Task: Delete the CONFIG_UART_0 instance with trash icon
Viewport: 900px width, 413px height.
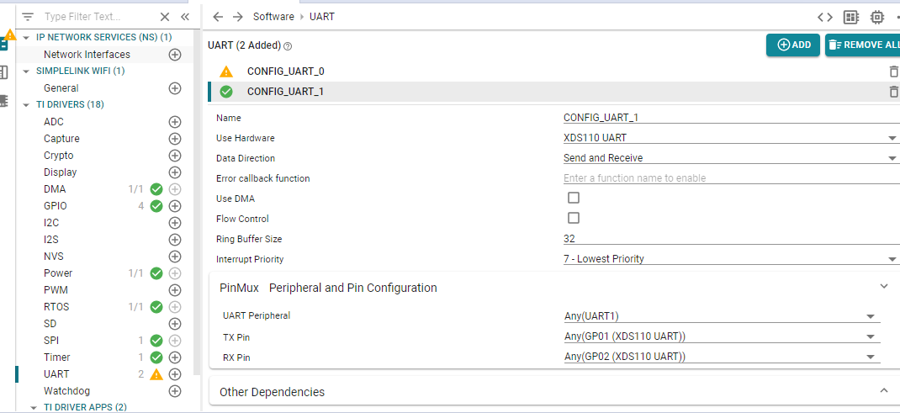Action: coord(893,71)
